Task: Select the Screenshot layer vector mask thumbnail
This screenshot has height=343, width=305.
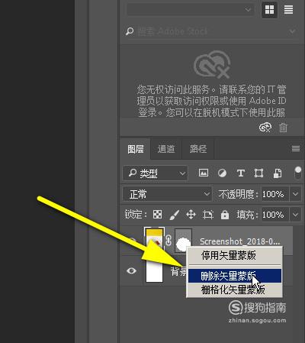Action: tap(183, 240)
